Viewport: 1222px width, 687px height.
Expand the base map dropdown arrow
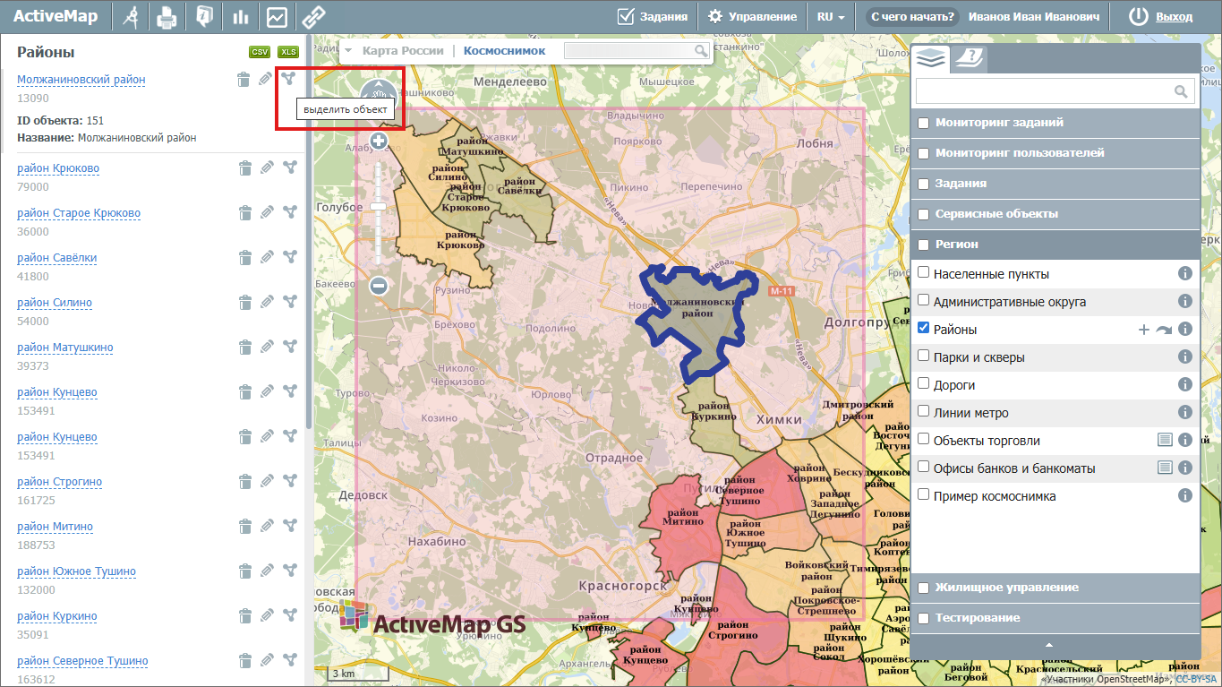[349, 51]
